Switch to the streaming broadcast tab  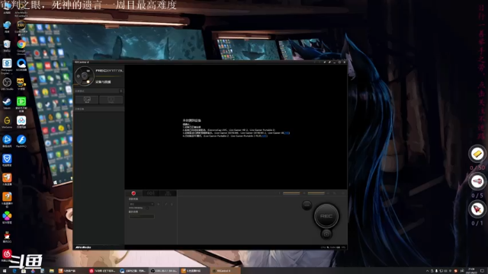[151, 193]
